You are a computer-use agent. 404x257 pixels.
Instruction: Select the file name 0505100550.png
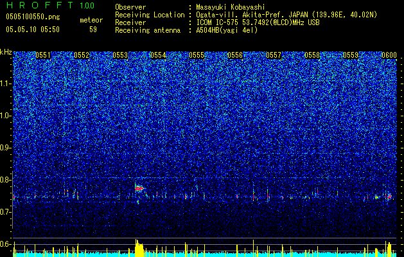coord(33,17)
